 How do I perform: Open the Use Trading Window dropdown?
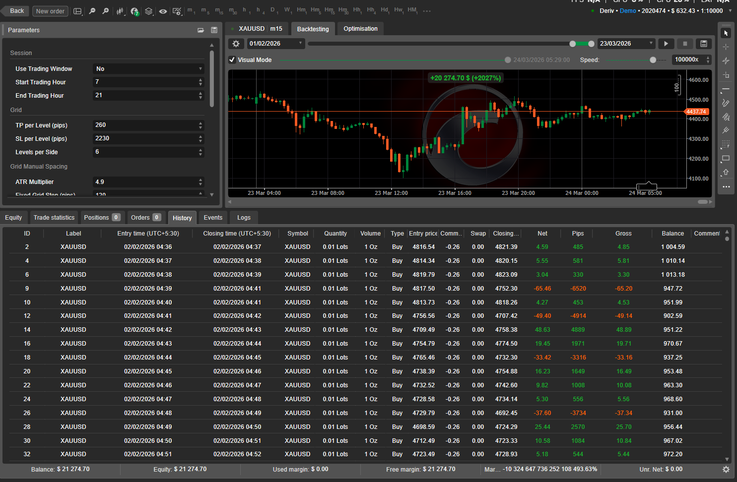[148, 69]
